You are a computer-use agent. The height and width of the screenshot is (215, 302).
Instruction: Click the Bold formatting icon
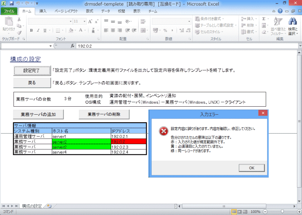coord(32,30)
